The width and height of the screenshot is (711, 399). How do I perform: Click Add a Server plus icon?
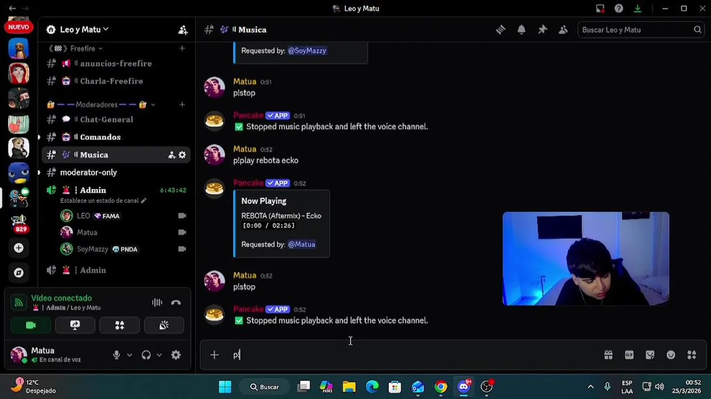[x=19, y=248]
